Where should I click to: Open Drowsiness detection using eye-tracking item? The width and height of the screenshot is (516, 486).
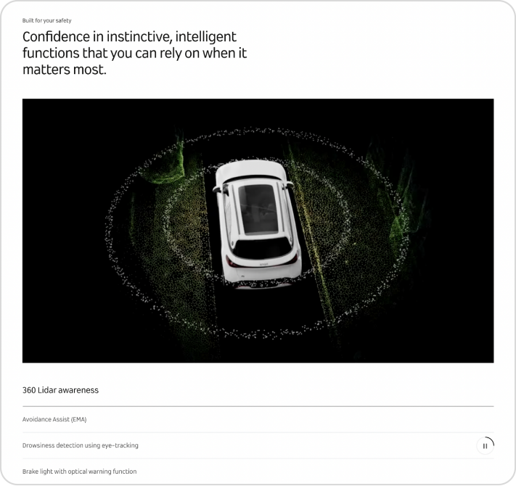tap(81, 445)
